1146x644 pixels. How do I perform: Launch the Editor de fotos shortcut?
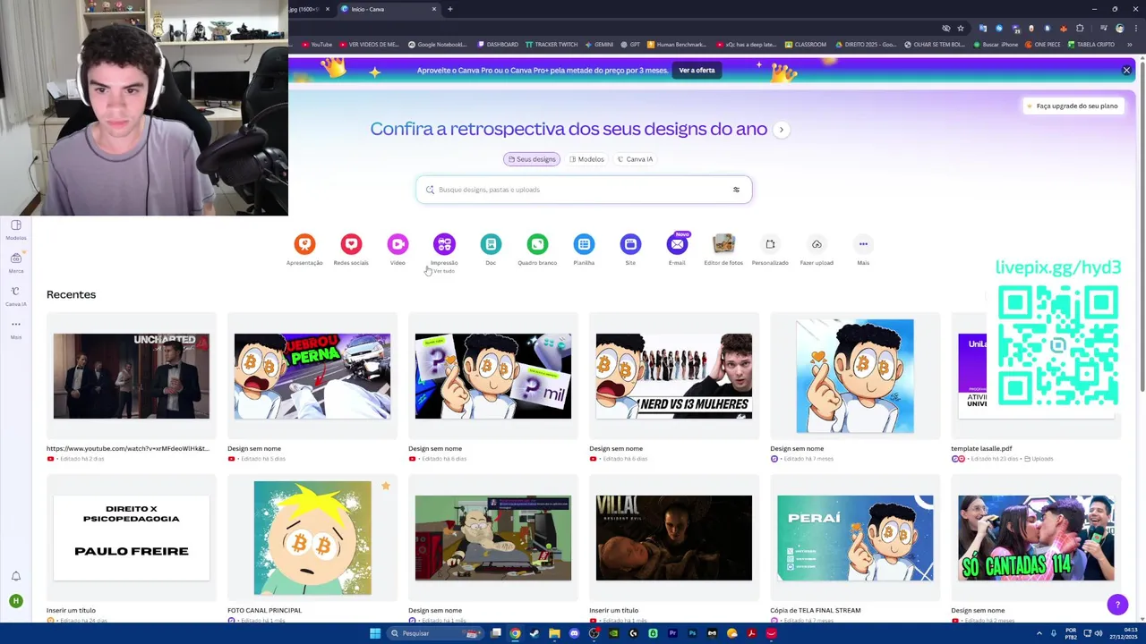(723, 243)
